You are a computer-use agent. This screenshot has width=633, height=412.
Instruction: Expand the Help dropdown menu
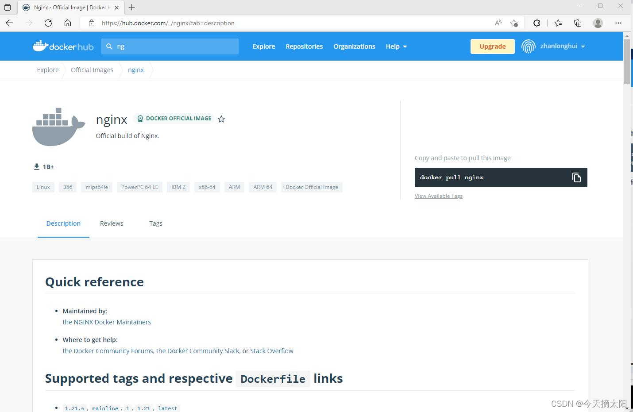click(x=396, y=46)
